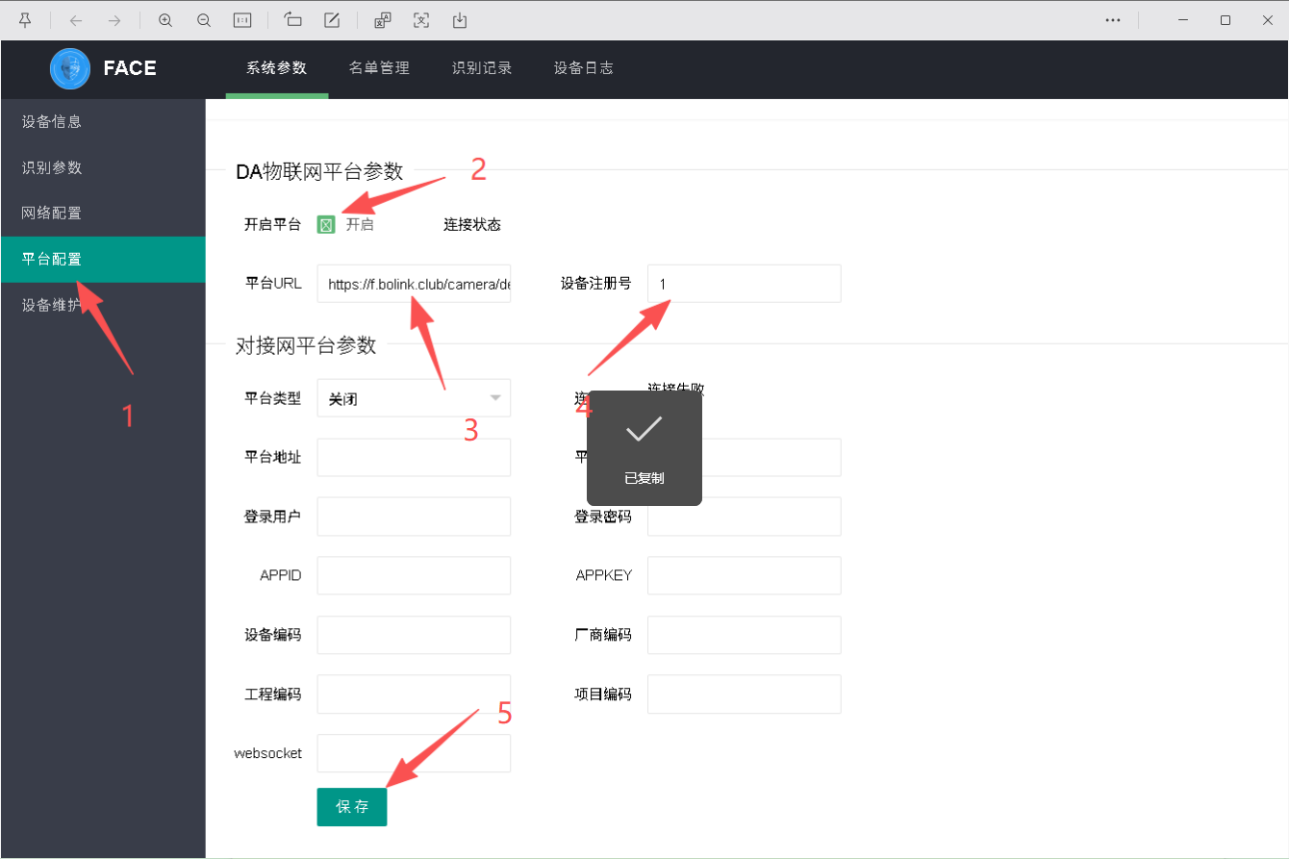This screenshot has width=1289, height=859.
Task: Open the translate image tool
Action: (383, 20)
